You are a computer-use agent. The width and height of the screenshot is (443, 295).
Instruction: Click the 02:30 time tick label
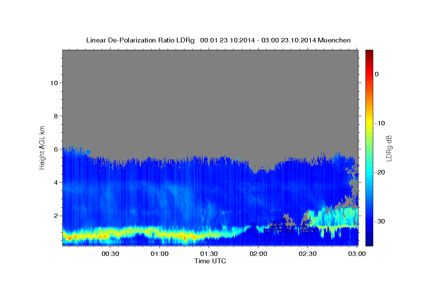point(308,254)
